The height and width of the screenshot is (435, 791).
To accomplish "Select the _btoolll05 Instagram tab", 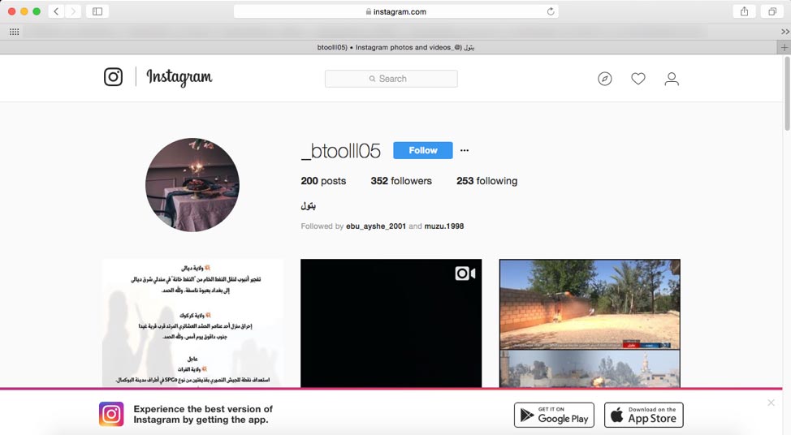I will [395, 47].
